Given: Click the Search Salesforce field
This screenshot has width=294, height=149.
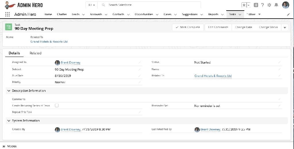Looking at the screenshot, I should [x=152, y=5].
